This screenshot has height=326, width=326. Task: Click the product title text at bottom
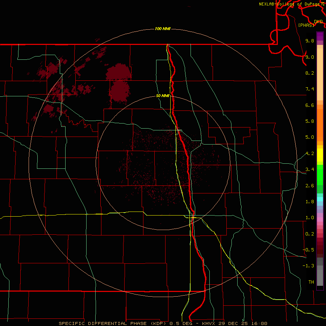point(163,323)
